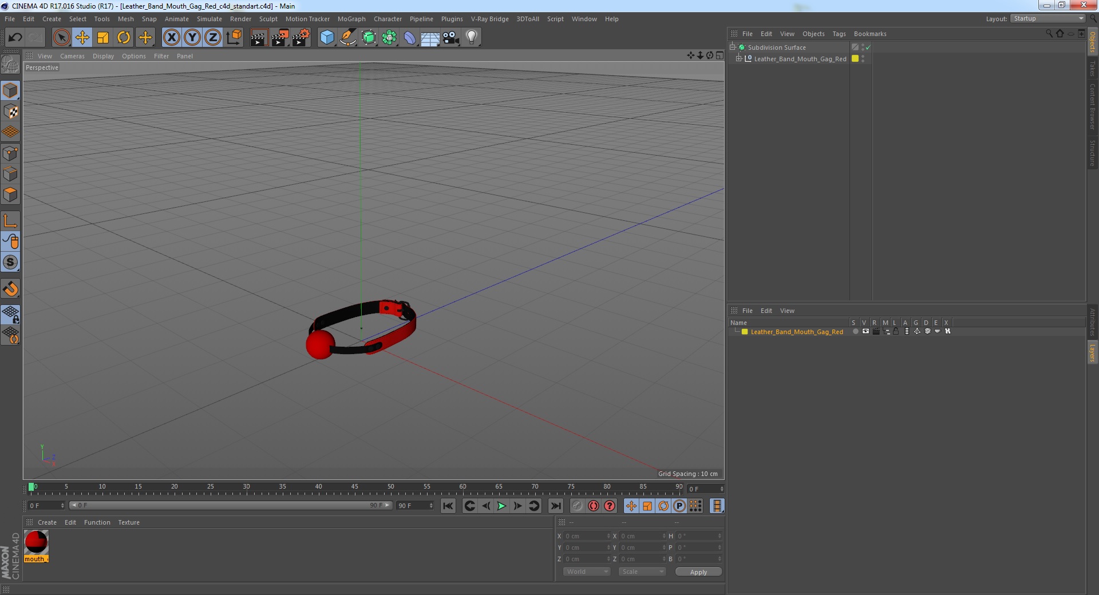Click the X position input field
The height and width of the screenshot is (595, 1099).
point(587,536)
